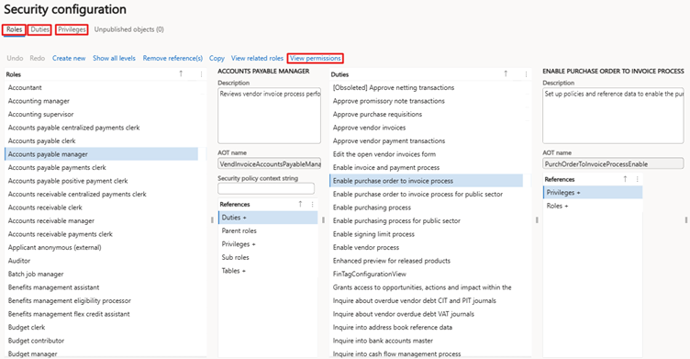Click Security policy context string field
Viewport: 690px width, 359px height.
[x=266, y=188]
